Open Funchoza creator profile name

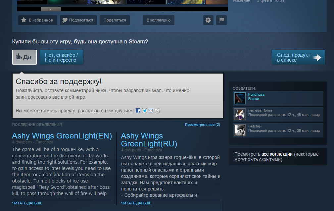click(256, 94)
